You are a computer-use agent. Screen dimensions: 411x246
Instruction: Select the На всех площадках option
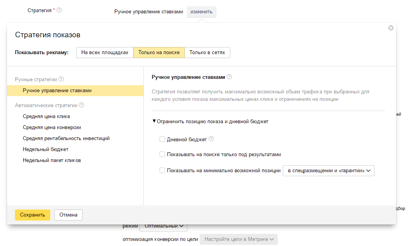(x=105, y=53)
